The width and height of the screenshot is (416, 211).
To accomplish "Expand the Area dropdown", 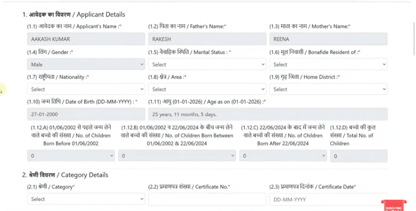I will (206, 89).
